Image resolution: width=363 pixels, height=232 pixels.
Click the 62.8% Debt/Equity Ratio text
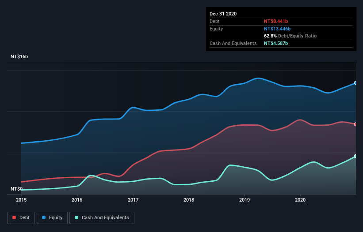(x=290, y=36)
